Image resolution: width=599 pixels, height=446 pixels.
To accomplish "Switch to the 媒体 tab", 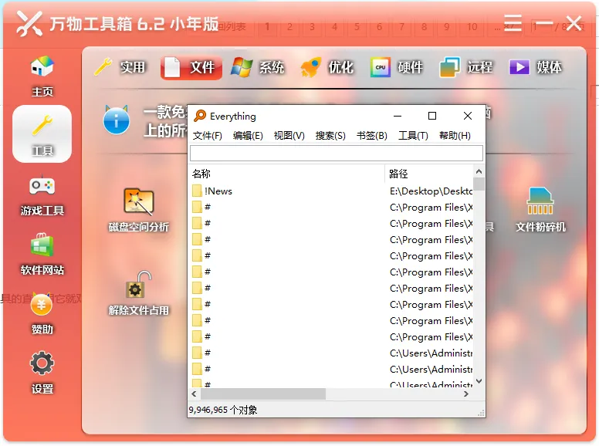I will click(536, 67).
